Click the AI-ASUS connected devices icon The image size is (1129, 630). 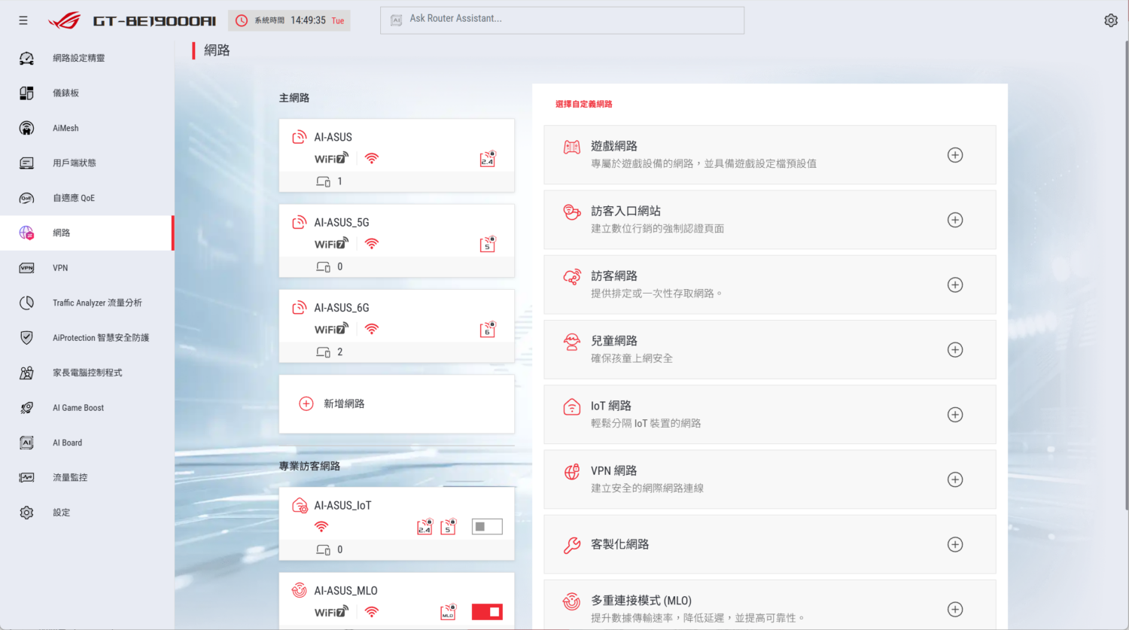[x=324, y=181]
